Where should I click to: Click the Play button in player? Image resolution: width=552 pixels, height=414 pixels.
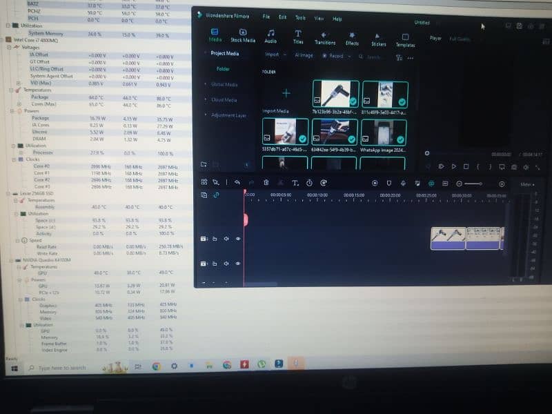tap(453, 166)
